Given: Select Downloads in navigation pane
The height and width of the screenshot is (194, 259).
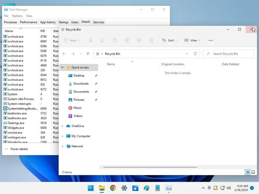Looking at the screenshot, I should [81, 84].
